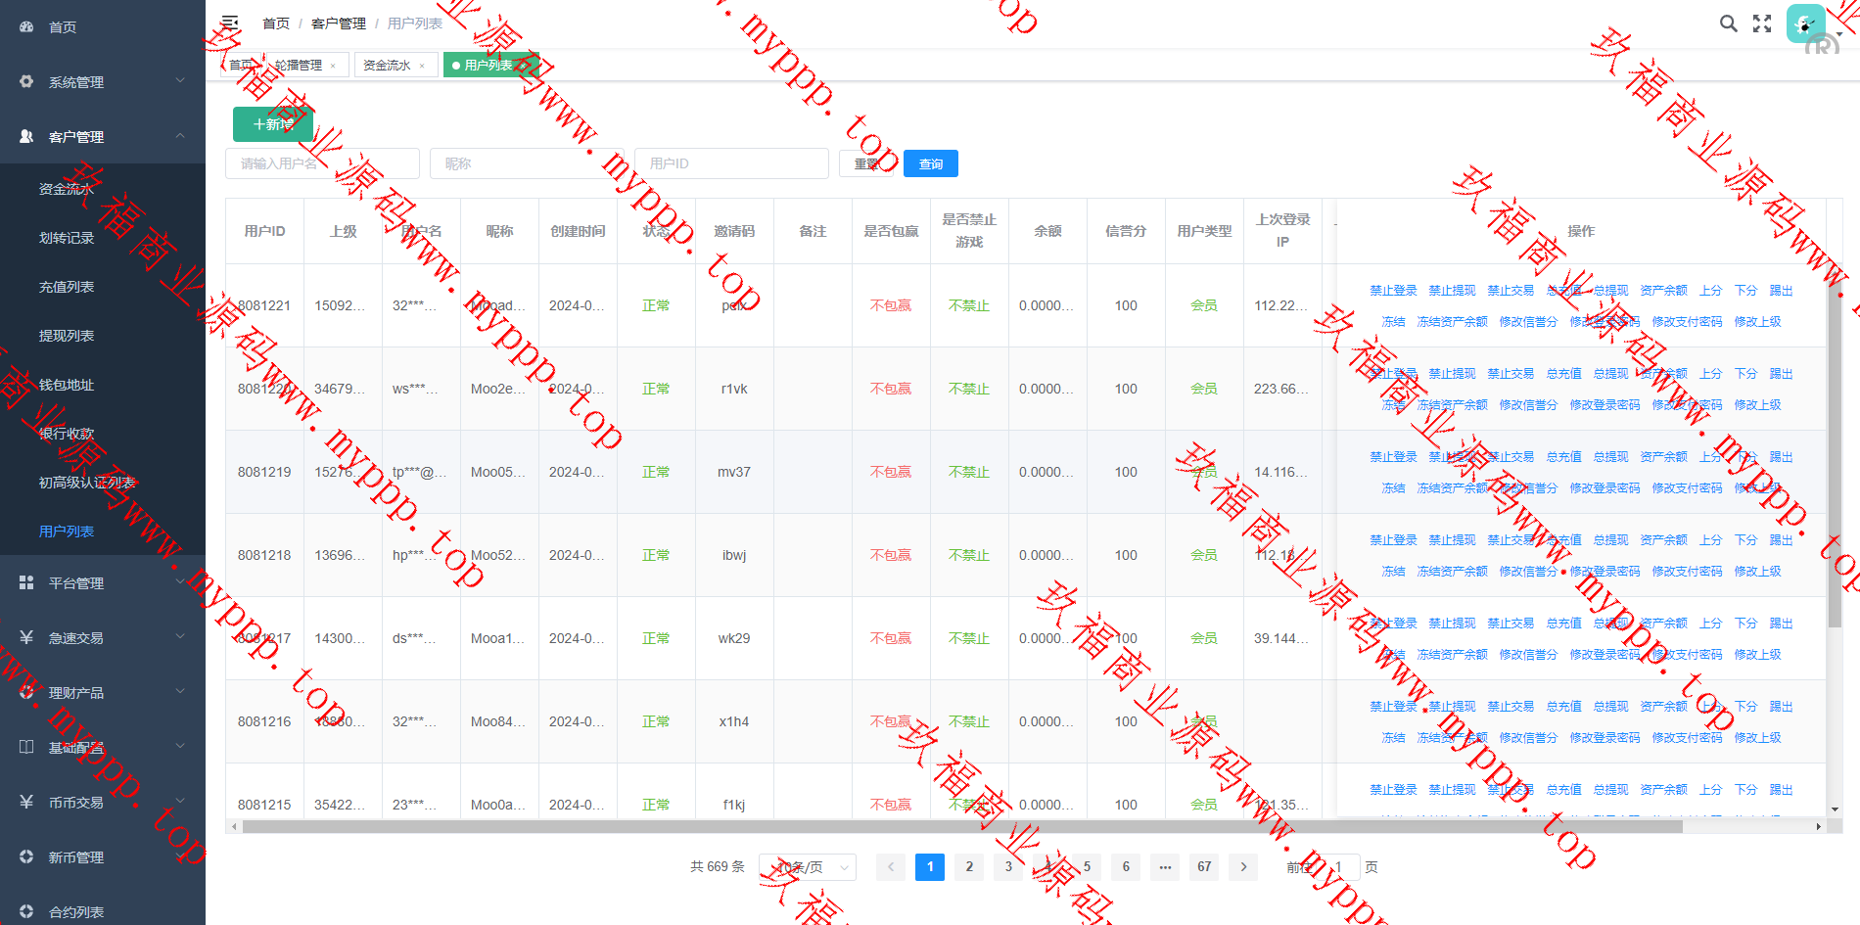1860x925 pixels.
Task: Click the green 新增 button
Action: coord(273,124)
